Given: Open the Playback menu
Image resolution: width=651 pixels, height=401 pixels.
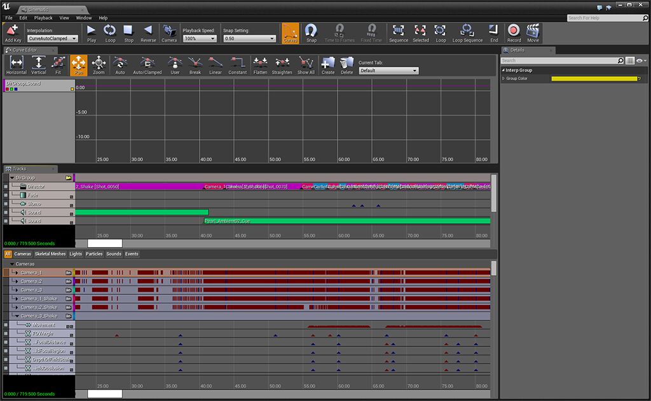Looking at the screenshot, I should coord(43,18).
